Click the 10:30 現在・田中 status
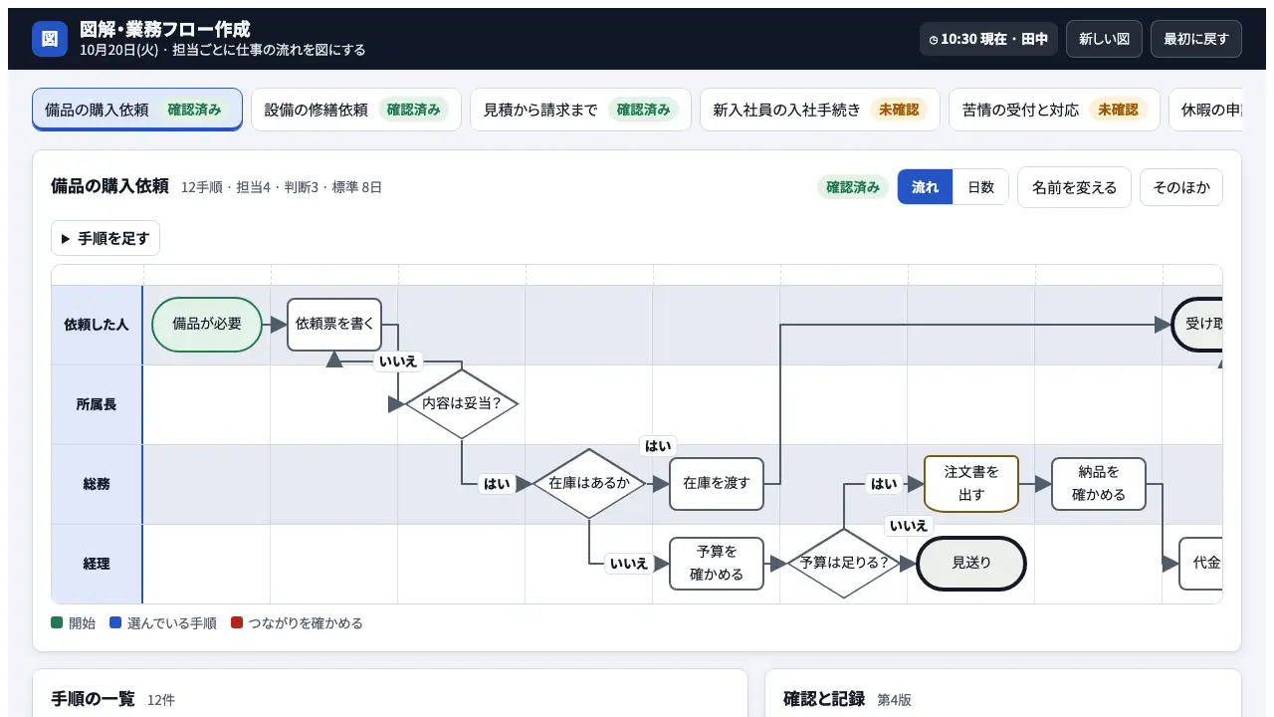This screenshot has height=717, width=1274. [x=988, y=39]
